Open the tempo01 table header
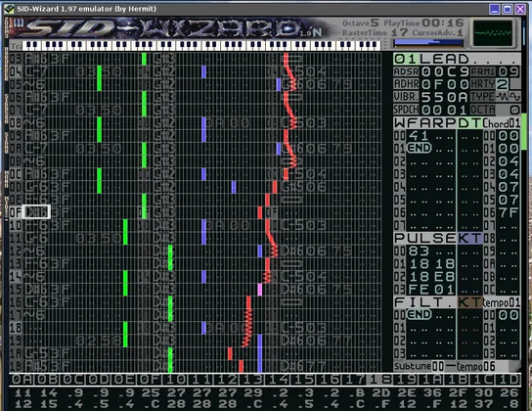The image size is (532, 411). pos(502,301)
